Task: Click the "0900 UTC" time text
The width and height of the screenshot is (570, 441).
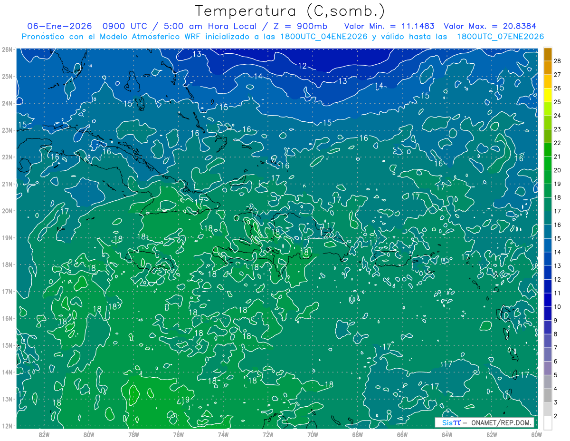Action: click(125, 26)
